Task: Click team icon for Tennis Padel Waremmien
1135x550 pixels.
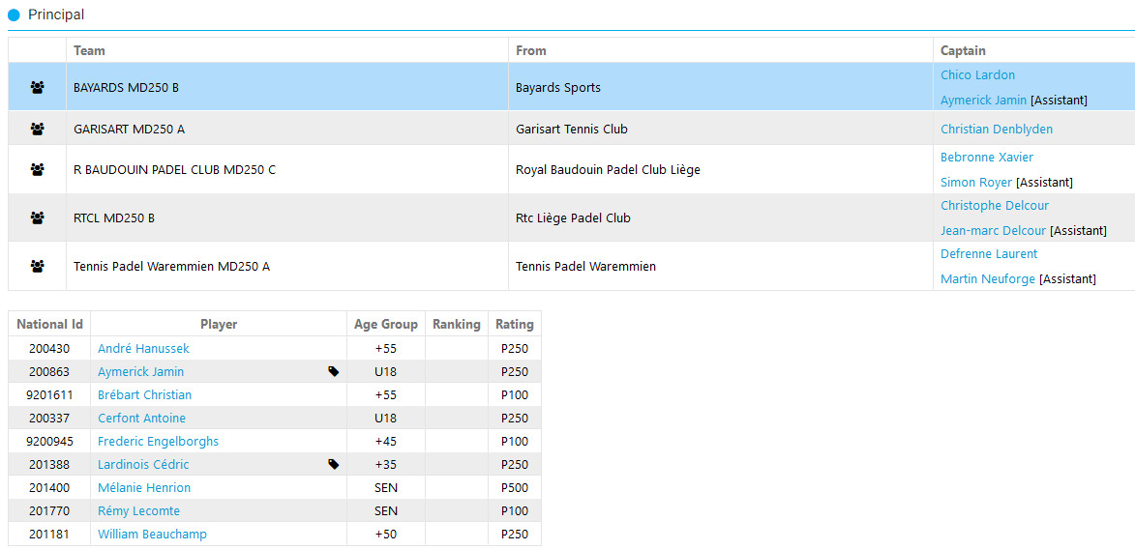Action: [x=37, y=267]
